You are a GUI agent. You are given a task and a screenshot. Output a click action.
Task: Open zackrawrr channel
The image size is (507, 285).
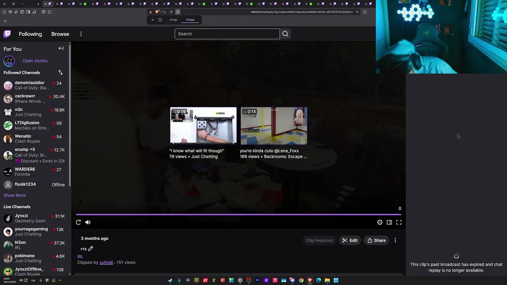[x=35, y=99]
